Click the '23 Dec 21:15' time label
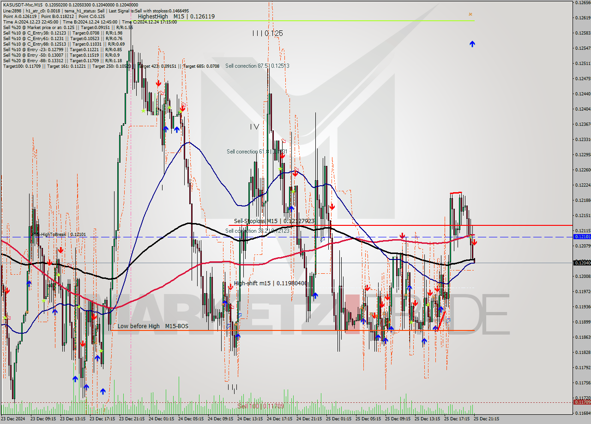The image size is (591, 424). (131, 419)
